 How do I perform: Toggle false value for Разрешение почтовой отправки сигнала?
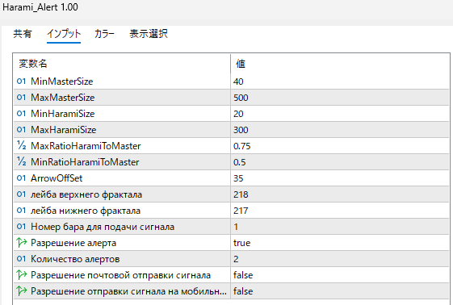pos(340,275)
